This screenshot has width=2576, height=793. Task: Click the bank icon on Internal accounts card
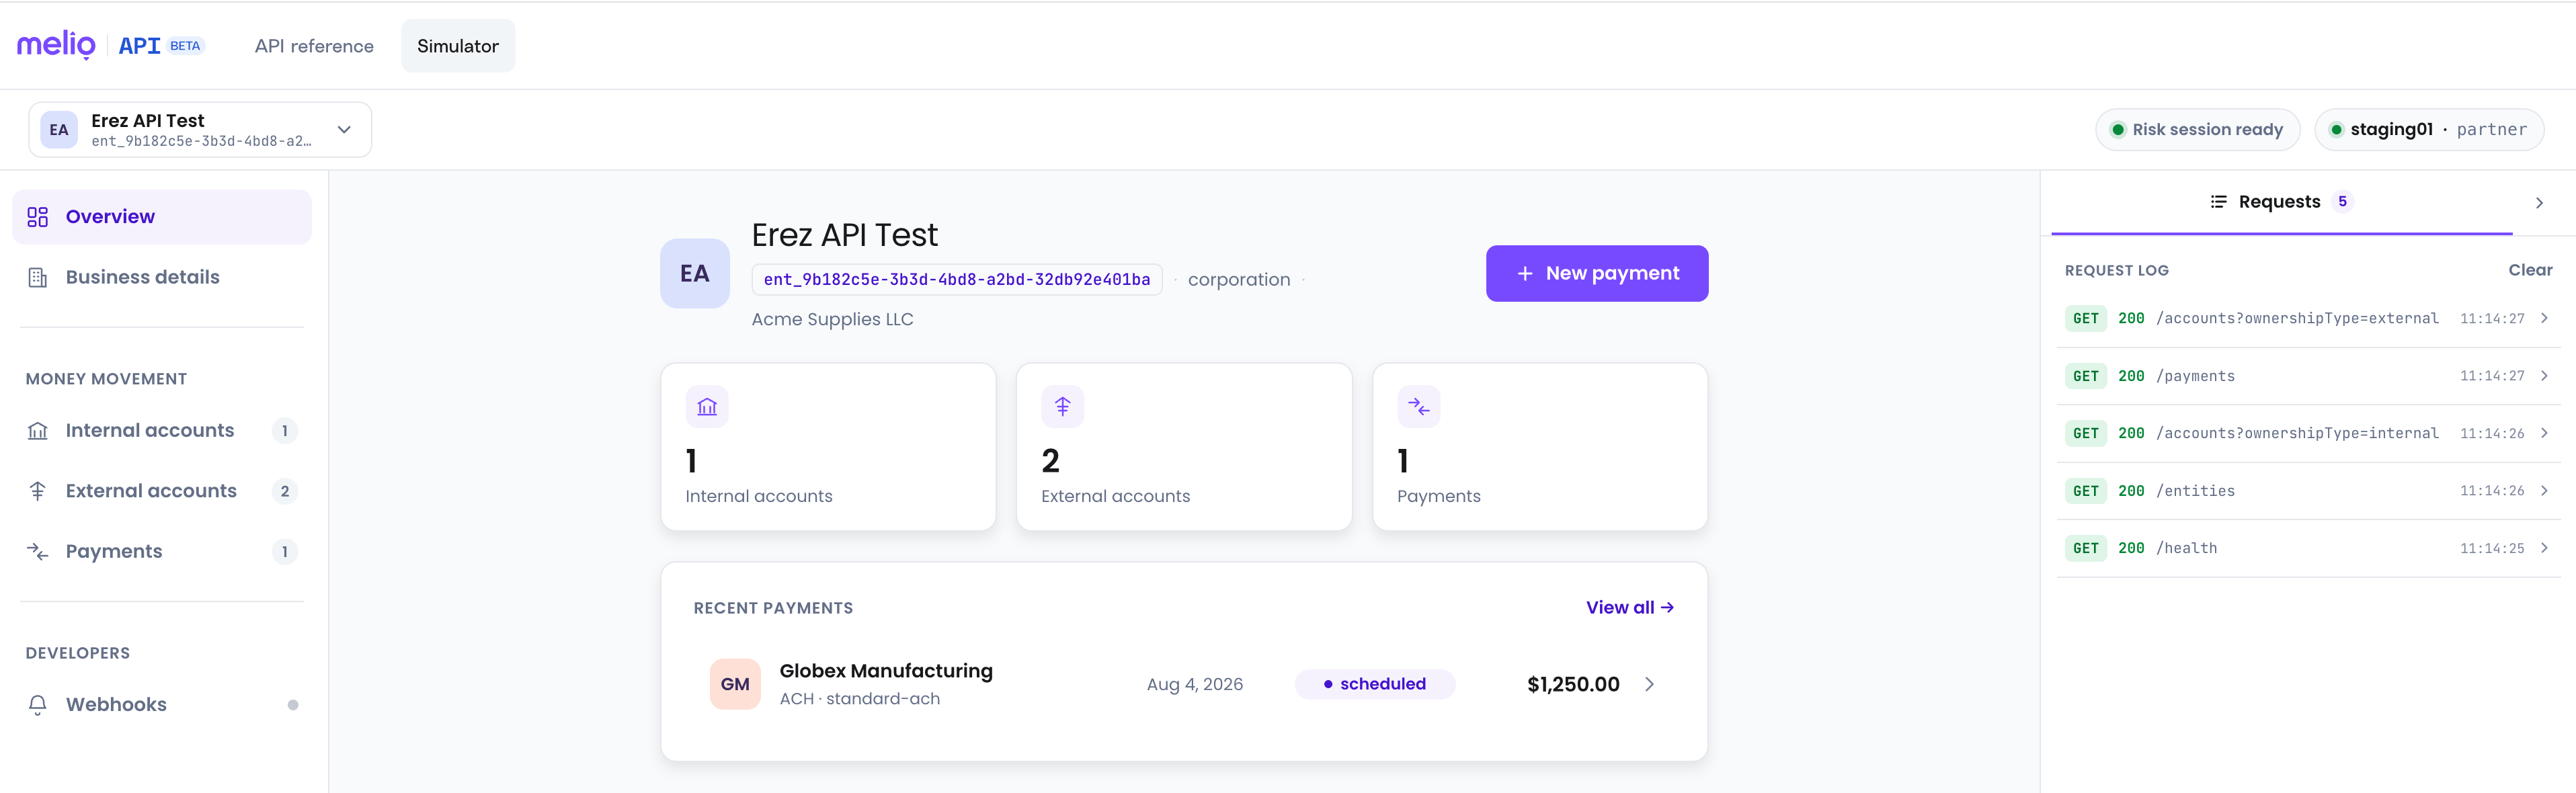pyautogui.click(x=707, y=407)
